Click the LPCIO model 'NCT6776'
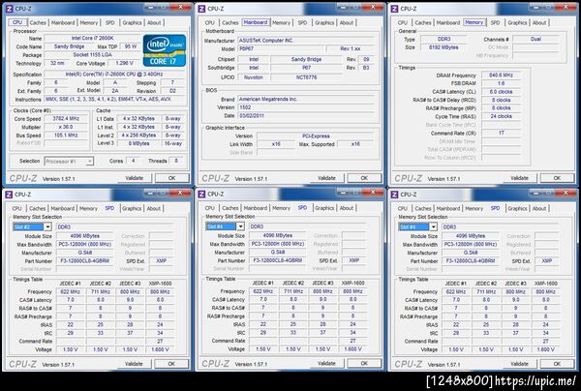 (x=306, y=77)
